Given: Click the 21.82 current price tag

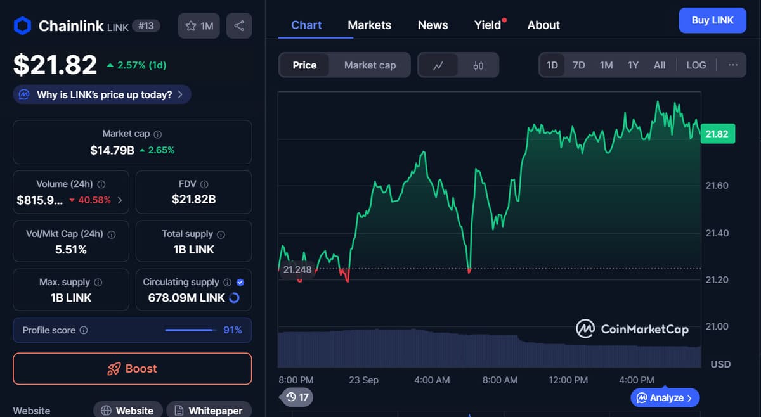Looking at the screenshot, I should (x=717, y=134).
